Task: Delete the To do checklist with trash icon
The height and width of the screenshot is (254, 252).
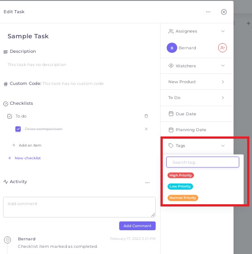Action: (146, 116)
